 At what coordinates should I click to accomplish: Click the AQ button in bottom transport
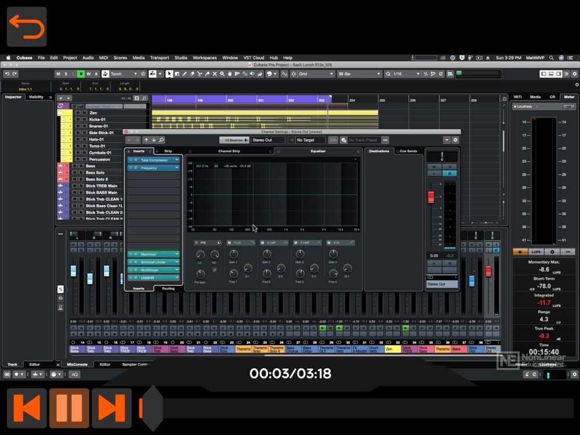[74, 374]
